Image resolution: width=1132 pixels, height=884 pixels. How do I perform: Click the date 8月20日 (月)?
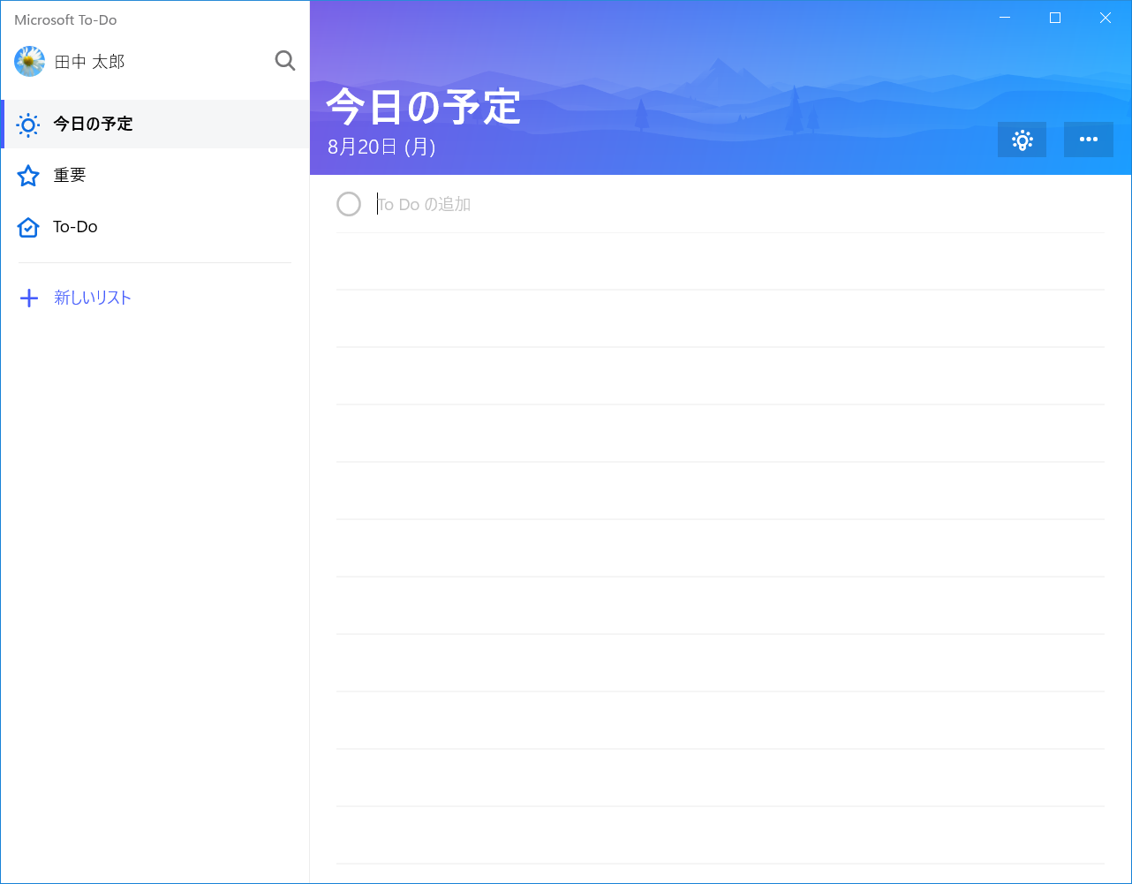381,147
